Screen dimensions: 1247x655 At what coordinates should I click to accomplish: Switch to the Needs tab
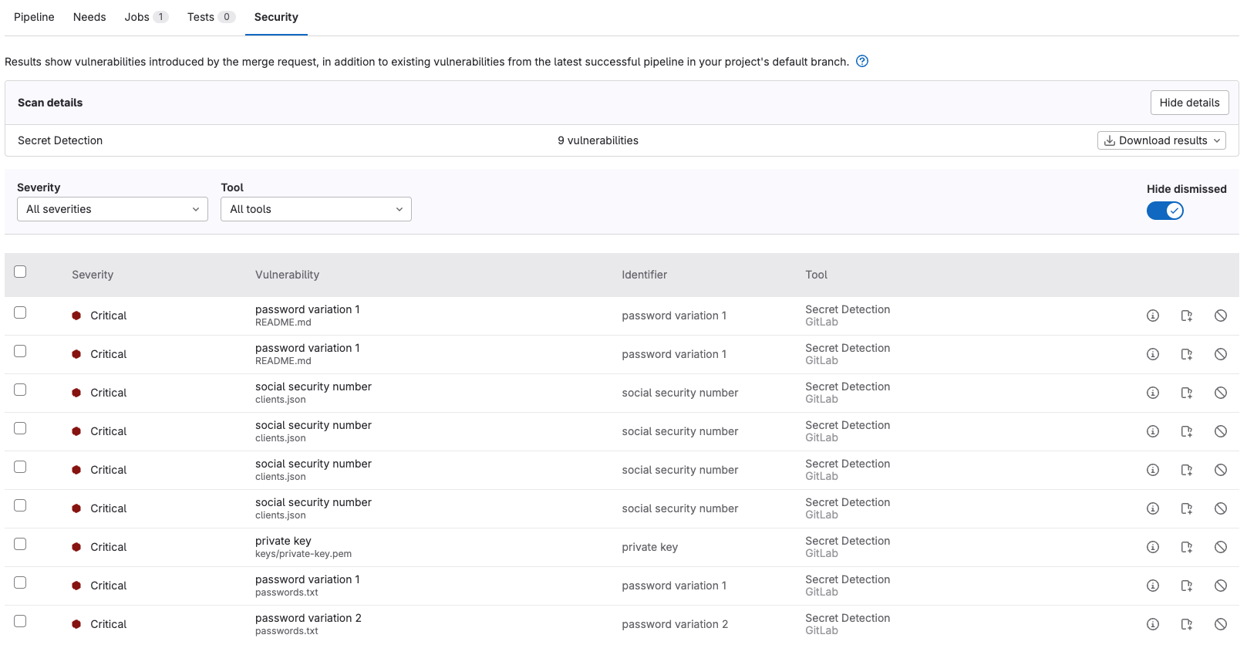[89, 17]
